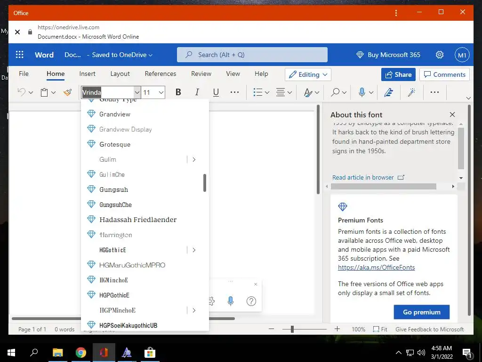Click Read article in browser link
Viewport: 482px width, 362px height.
coord(368,177)
